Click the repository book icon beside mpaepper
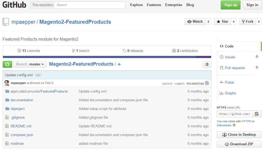 tap(6, 22)
